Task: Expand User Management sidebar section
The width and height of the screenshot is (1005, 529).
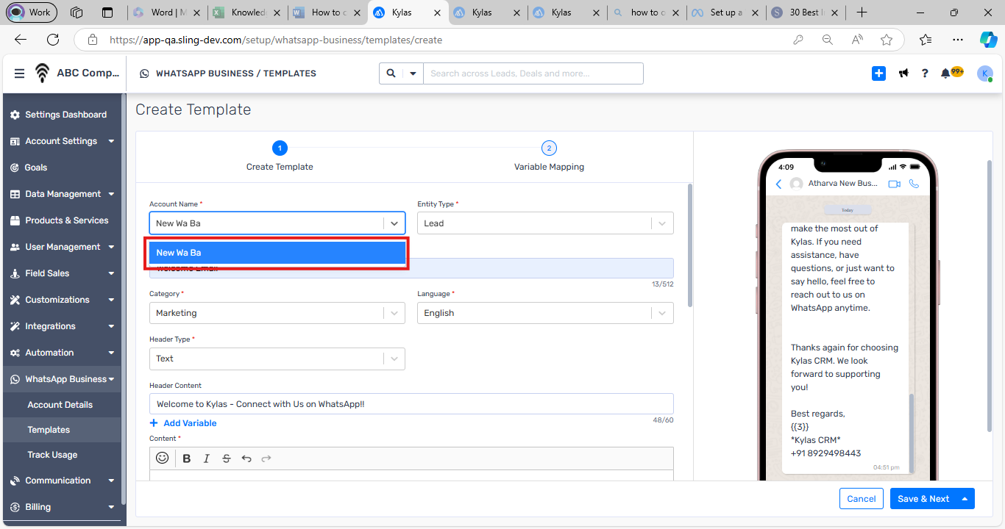Action: click(x=62, y=247)
